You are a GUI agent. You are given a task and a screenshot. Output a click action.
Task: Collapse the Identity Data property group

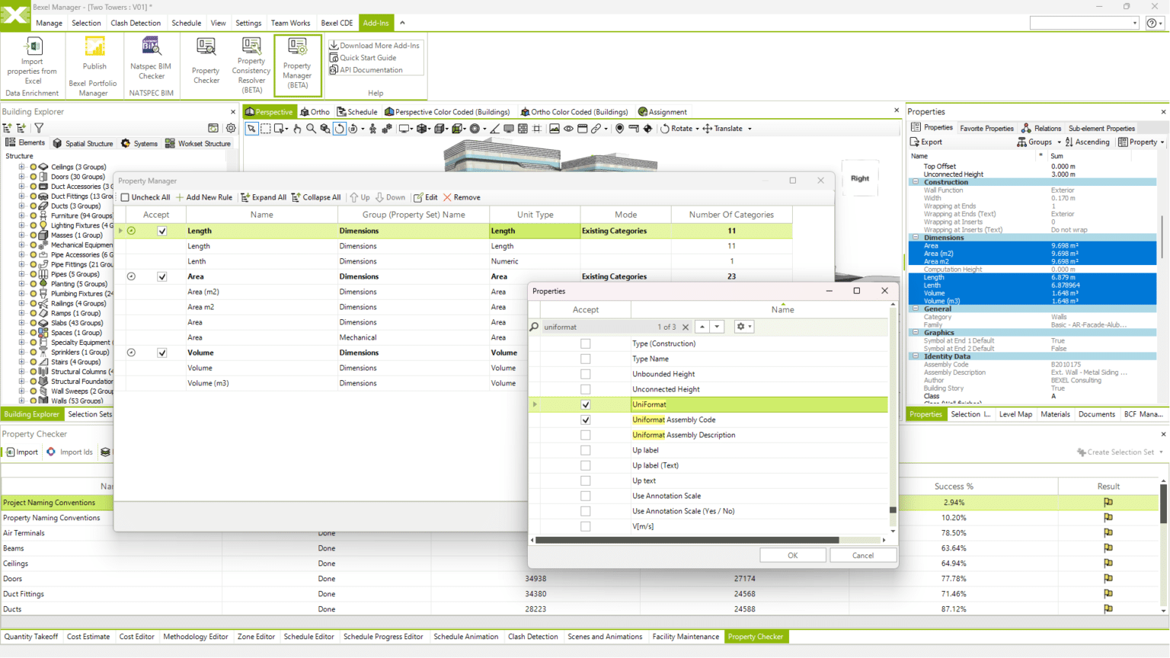pyautogui.click(x=916, y=356)
